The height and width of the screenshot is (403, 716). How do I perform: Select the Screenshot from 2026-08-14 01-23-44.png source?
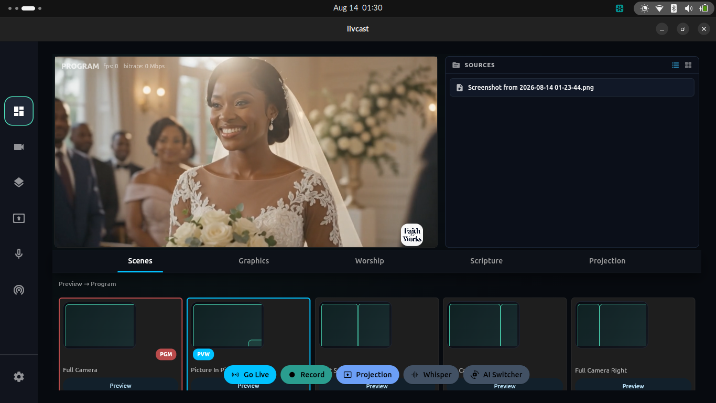click(572, 88)
